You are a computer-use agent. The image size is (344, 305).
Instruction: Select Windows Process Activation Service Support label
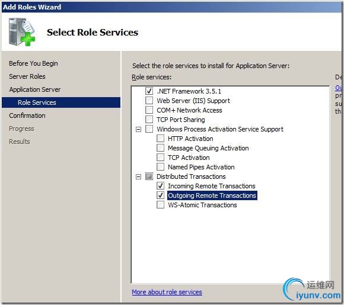coord(220,129)
